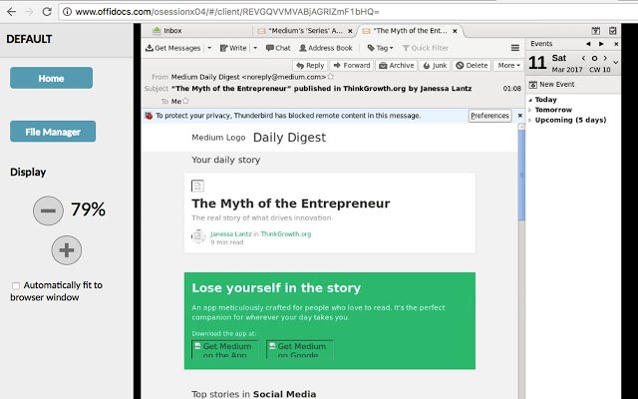638x399 pixels.
Task: Reload the browser page
Action: [47, 11]
